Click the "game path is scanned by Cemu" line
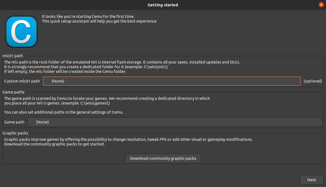The height and width of the screenshot is (187, 326). pos(107,98)
